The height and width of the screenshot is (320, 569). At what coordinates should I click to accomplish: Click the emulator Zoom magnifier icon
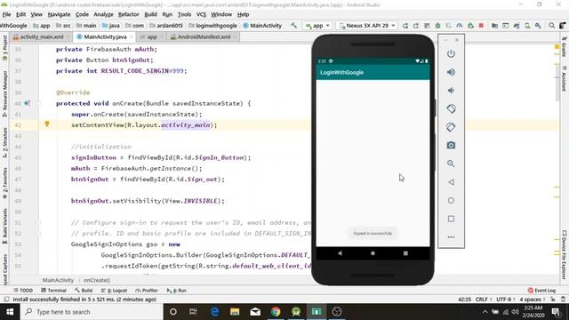[x=451, y=164]
